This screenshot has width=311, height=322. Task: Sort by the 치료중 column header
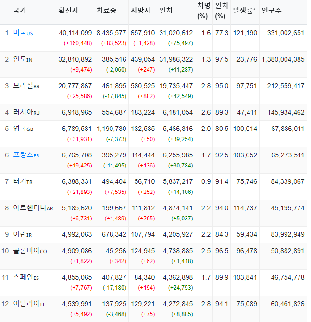(x=106, y=10)
